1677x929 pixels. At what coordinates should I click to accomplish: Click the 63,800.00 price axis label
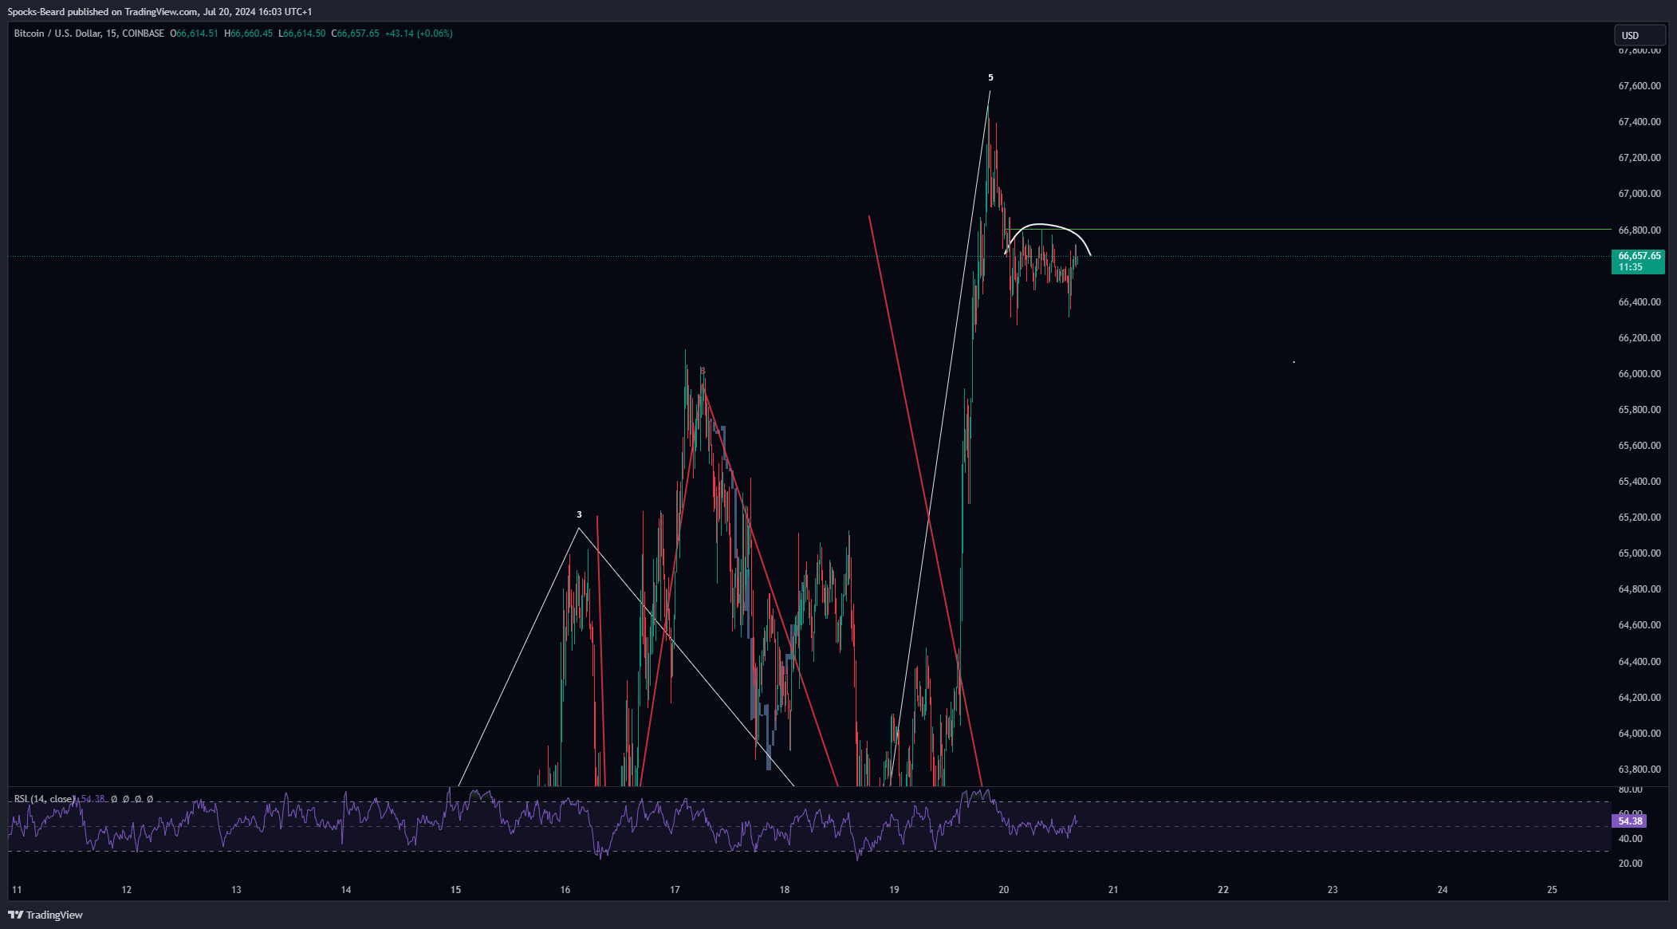pyautogui.click(x=1640, y=770)
